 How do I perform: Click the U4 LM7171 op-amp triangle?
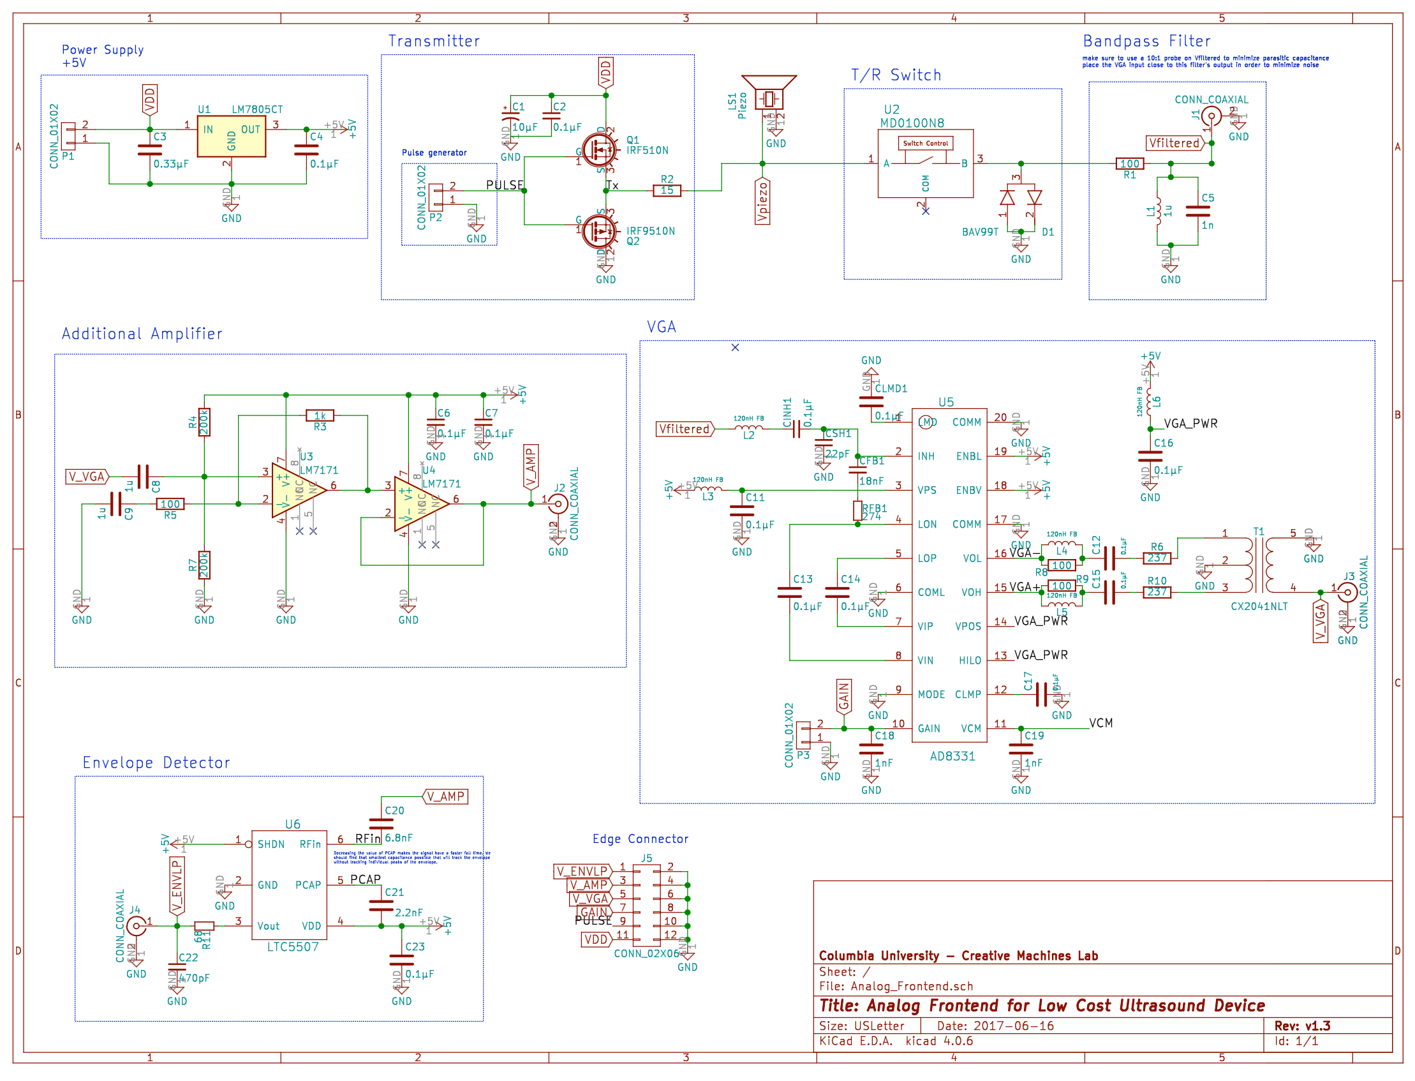421,504
